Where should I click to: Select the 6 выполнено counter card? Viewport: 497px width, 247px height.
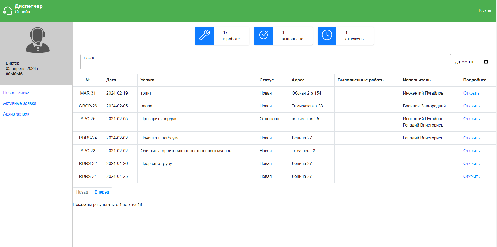click(283, 36)
